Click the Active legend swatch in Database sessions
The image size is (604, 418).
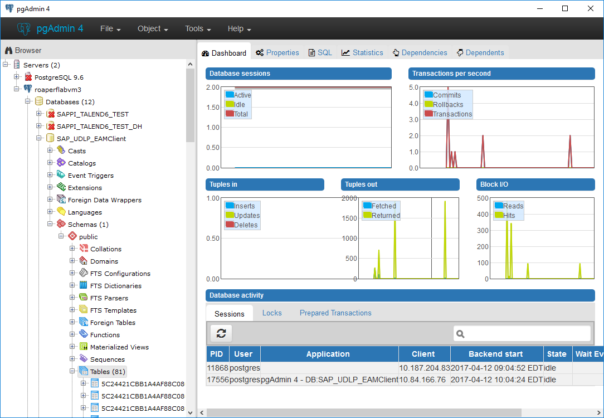click(230, 95)
